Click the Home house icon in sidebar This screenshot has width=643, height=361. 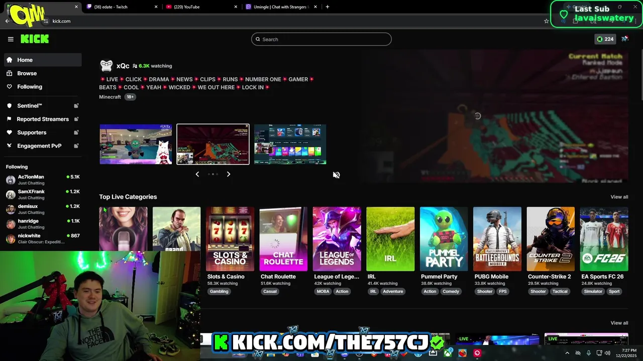click(9, 60)
